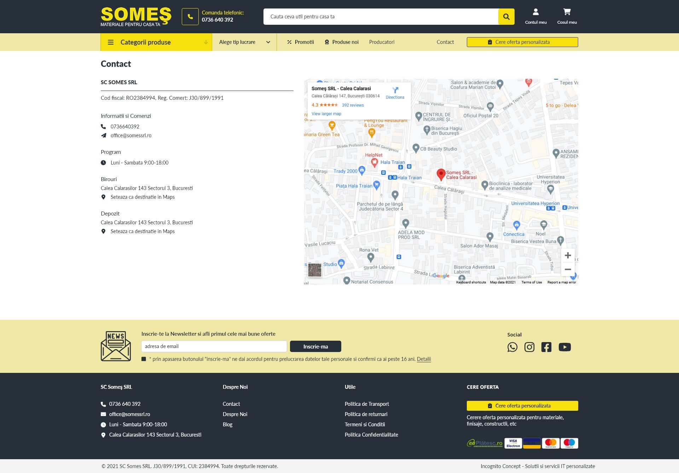Open the YouTube channel icon
Image resolution: width=679 pixels, height=473 pixels.
[564, 347]
